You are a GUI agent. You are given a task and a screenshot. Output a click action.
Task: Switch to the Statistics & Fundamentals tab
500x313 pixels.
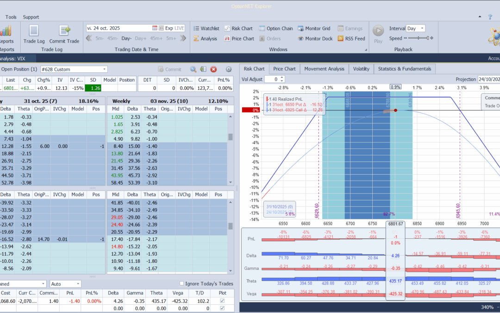pyautogui.click(x=404, y=69)
